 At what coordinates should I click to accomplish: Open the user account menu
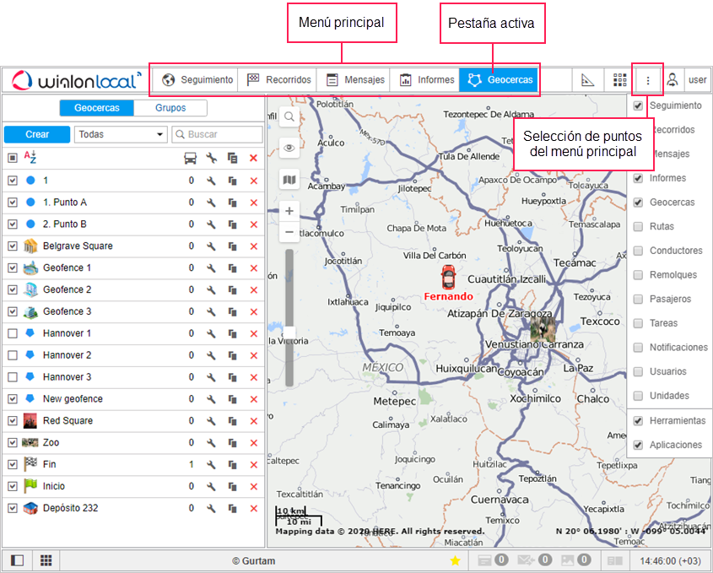(686, 80)
